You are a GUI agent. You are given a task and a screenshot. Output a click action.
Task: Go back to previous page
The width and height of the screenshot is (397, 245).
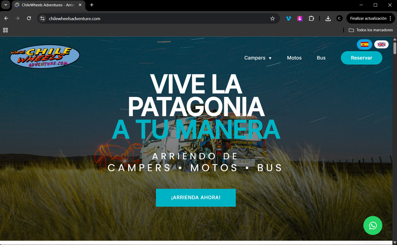6,19
